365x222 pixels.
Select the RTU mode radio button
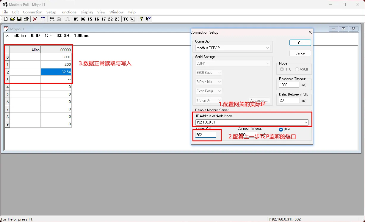[x=282, y=69]
